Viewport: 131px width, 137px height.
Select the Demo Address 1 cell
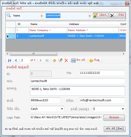[x=93, y=30]
